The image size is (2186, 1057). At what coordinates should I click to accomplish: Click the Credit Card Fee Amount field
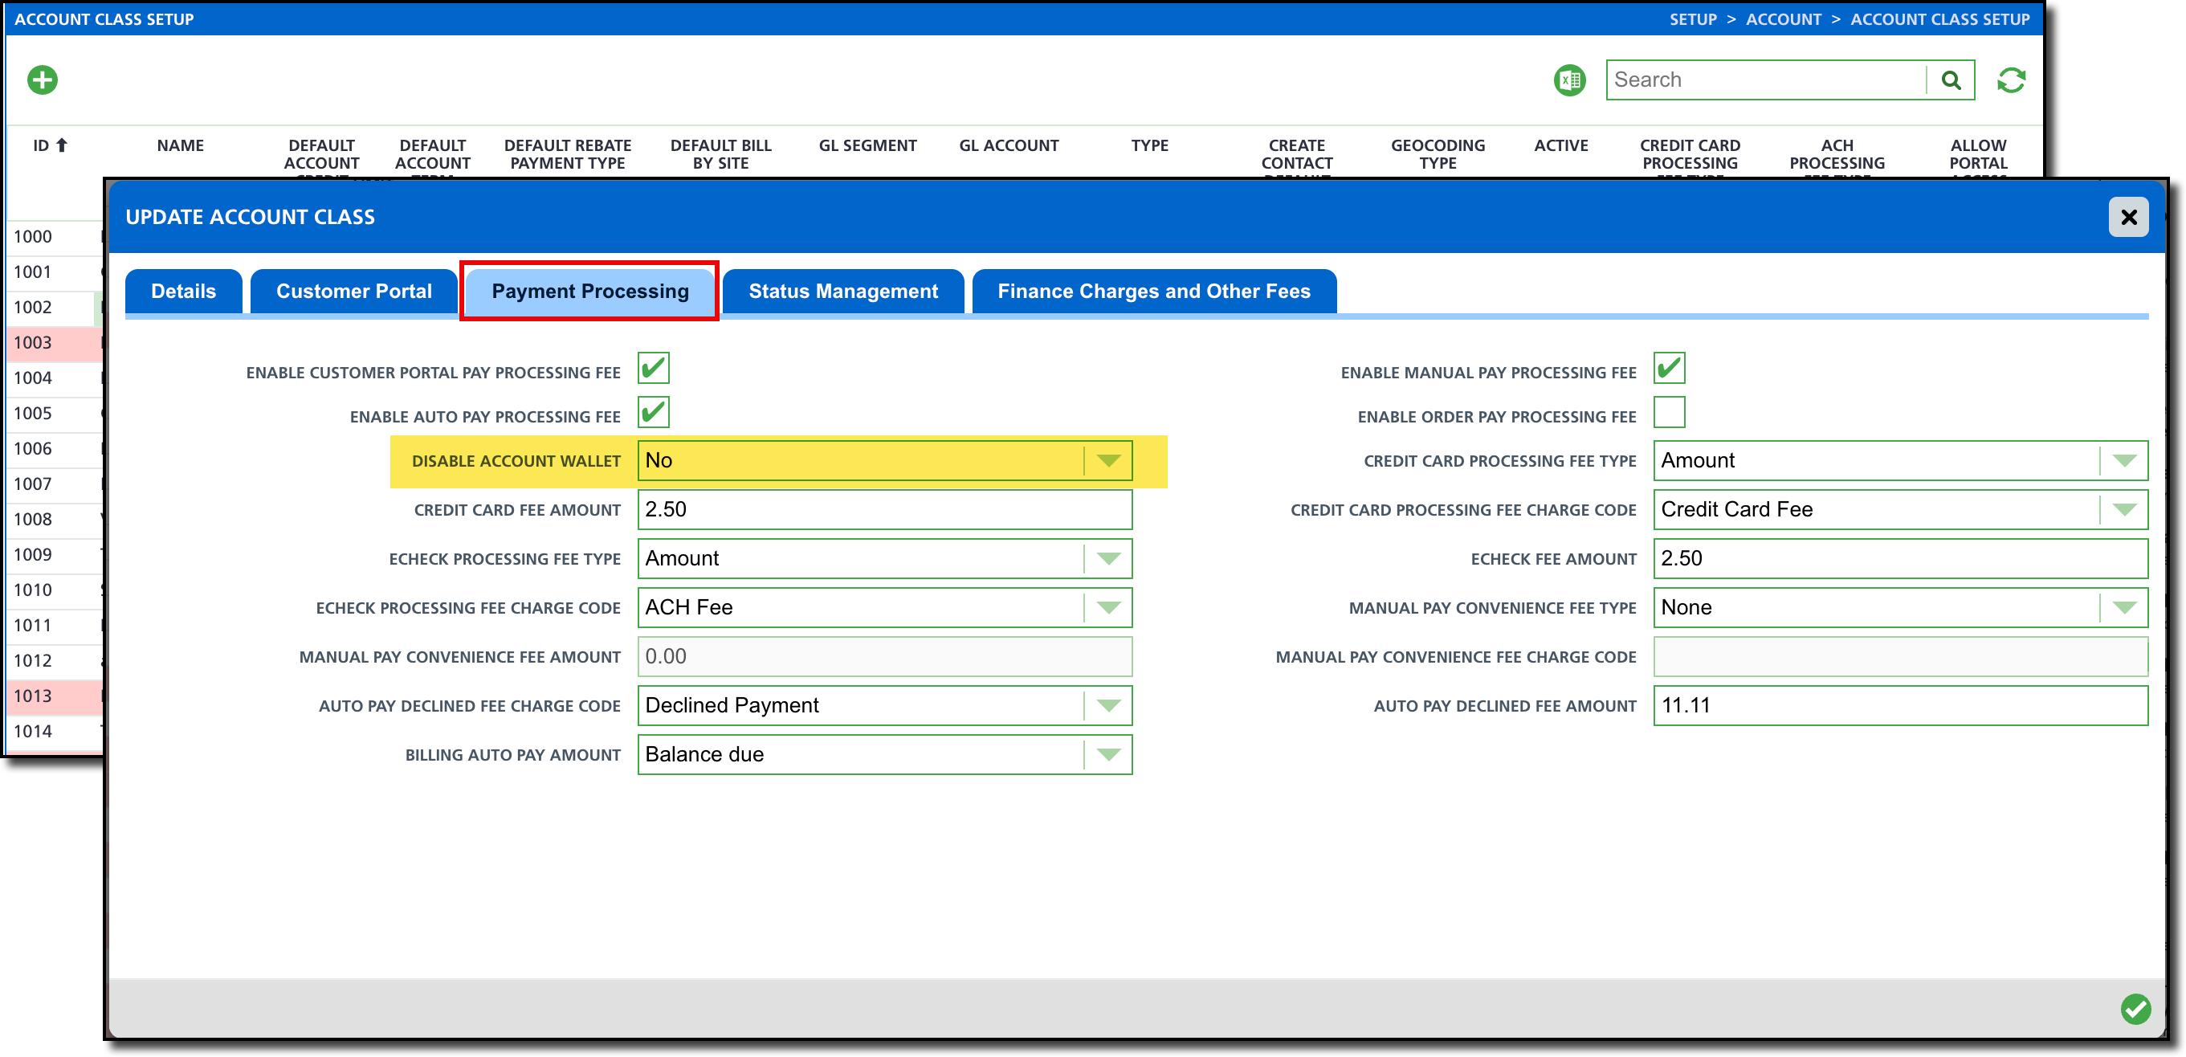[883, 509]
